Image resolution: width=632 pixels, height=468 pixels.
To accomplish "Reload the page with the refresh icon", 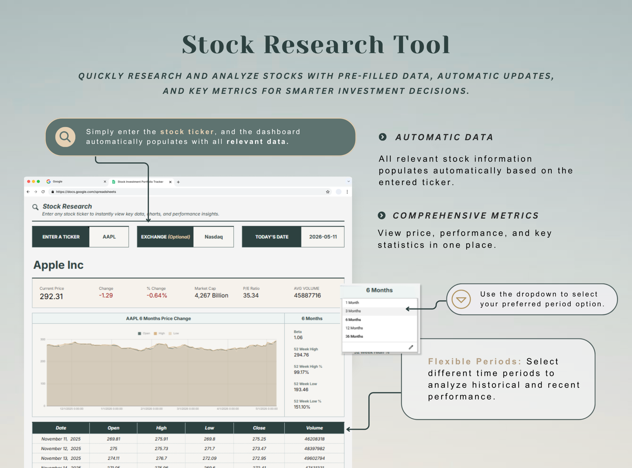I will (43, 192).
